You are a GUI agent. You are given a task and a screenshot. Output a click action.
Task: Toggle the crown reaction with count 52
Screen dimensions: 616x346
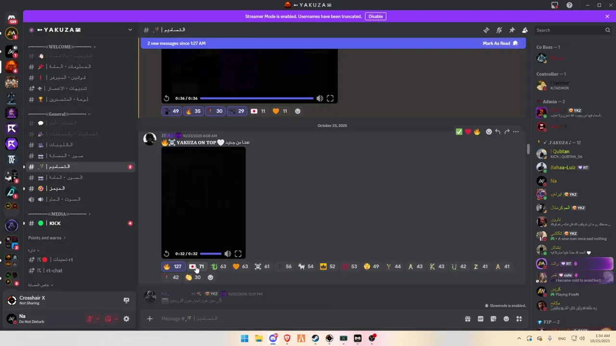click(x=328, y=266)
